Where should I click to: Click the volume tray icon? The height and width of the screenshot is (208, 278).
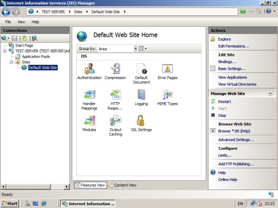point(260,203)
